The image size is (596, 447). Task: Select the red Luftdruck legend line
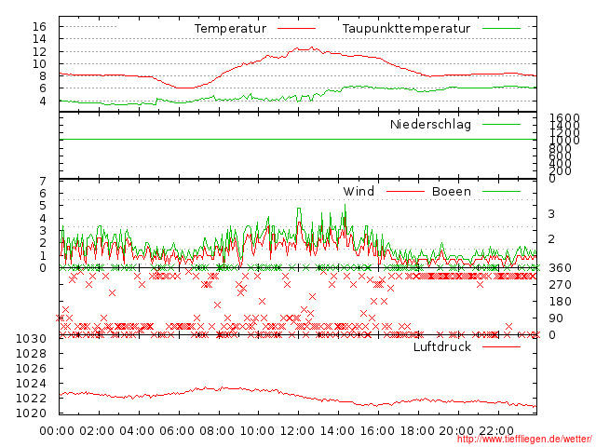[x=501, y=346]
